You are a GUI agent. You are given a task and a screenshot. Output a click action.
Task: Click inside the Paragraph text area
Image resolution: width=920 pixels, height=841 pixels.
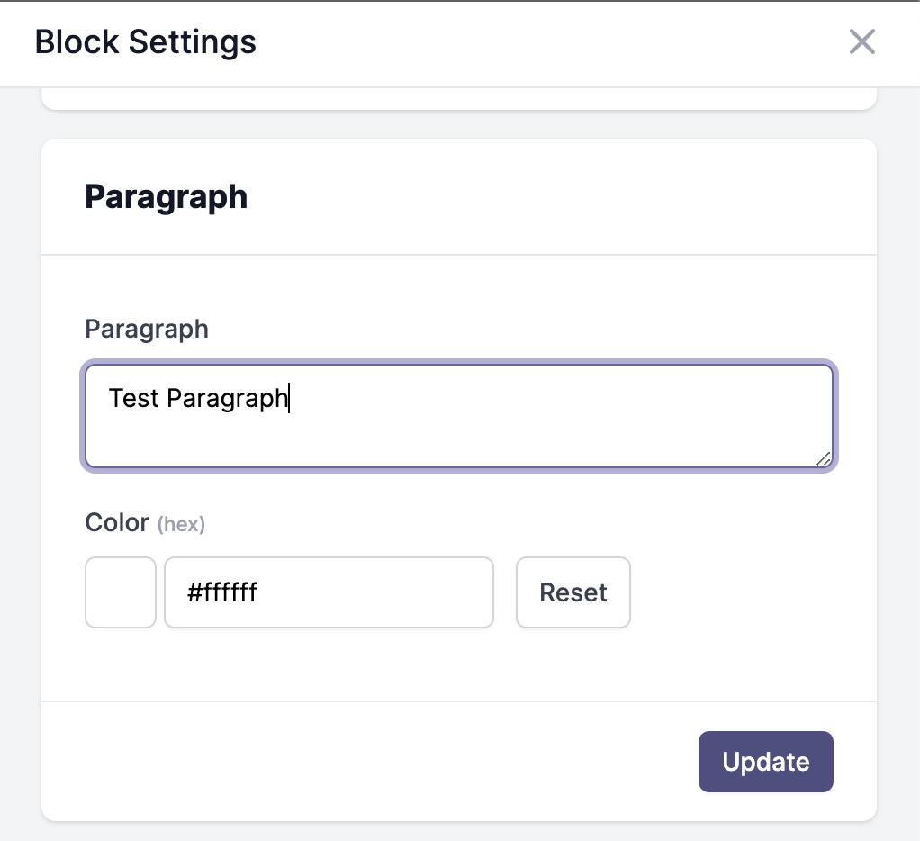click(459, 415)
